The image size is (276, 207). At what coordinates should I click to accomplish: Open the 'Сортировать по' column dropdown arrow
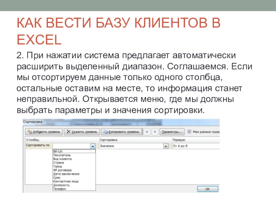pos(93,146)
